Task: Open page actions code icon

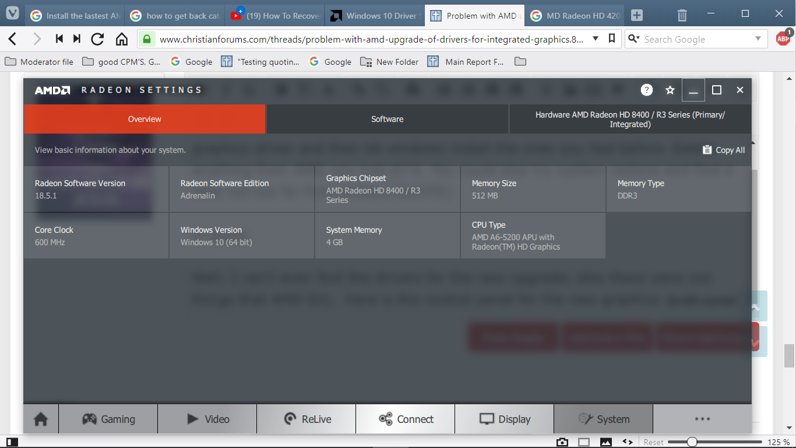Action: point(628,442)
